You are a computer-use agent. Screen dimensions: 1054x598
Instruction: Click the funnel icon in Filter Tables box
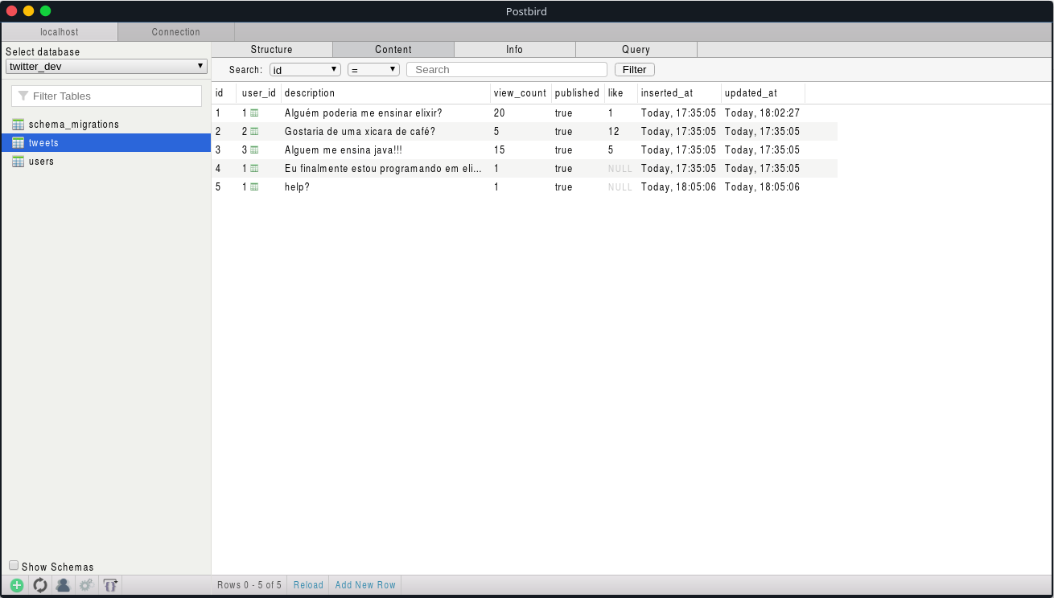click(22, 96)
